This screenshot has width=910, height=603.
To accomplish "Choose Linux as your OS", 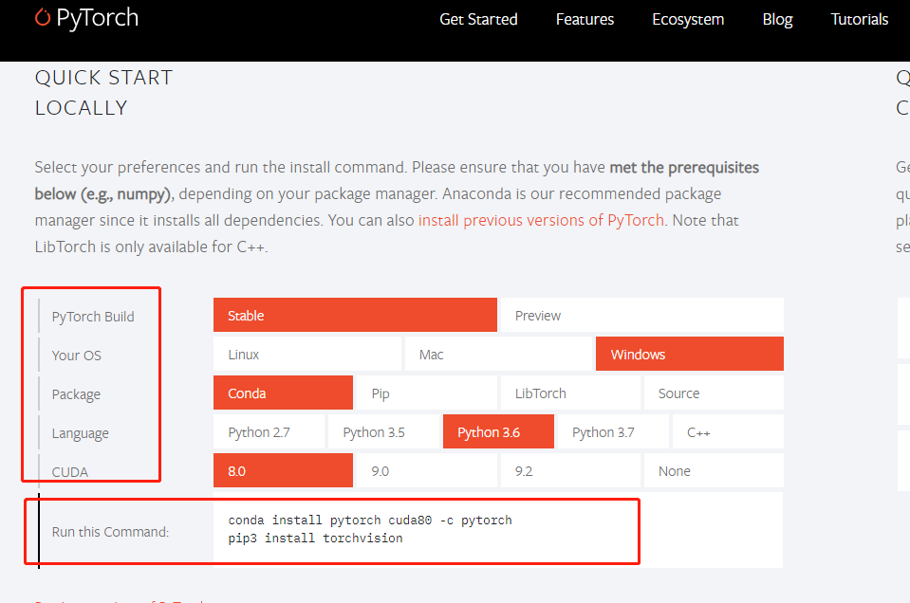I will tap(307, 355).
